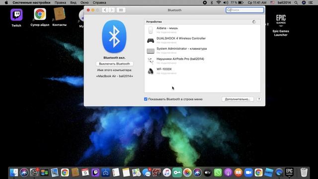Open the game controller app in Dock
318x179 pixels.
point(105,173)
